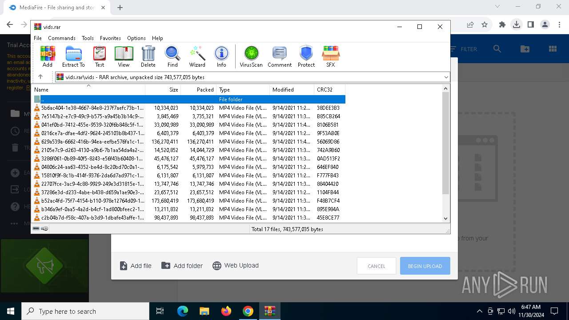Click MediaFire new folder icon
This screenshot has width=569, height=320.
pos(525,49)
